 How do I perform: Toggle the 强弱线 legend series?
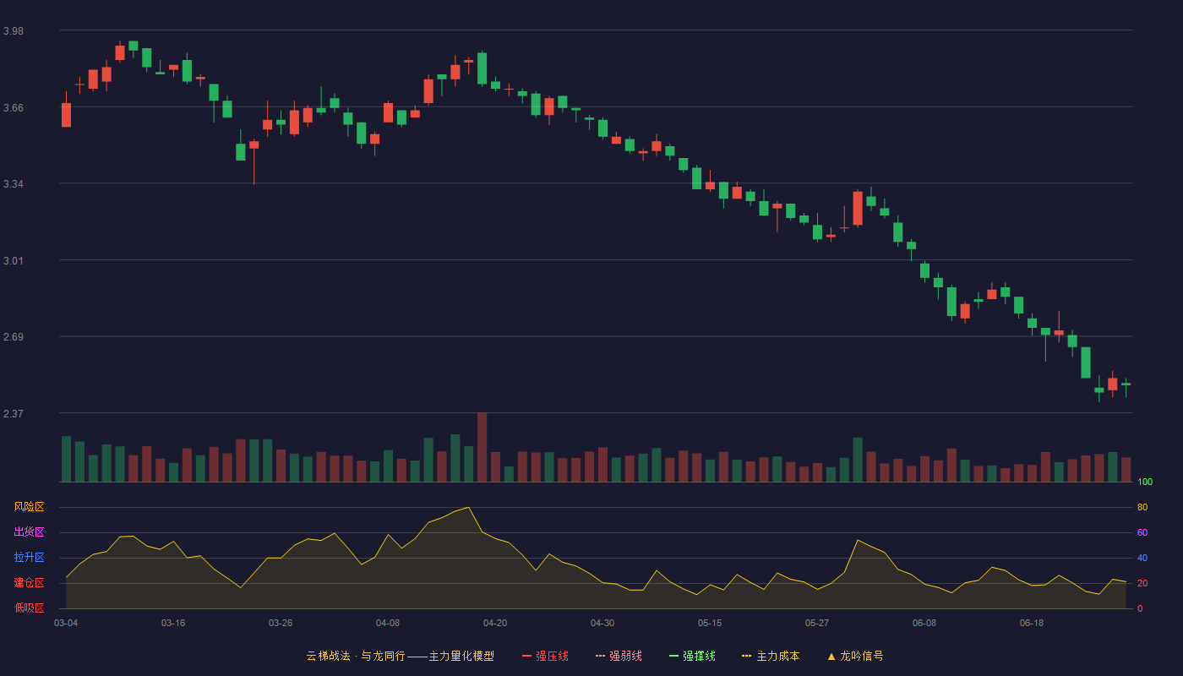[619, 656]
